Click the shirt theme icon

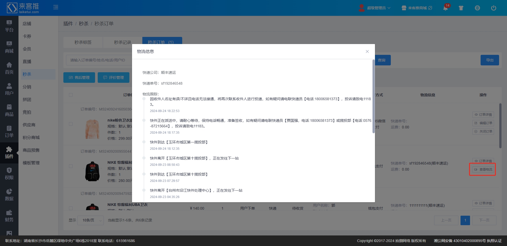point(461,8)
